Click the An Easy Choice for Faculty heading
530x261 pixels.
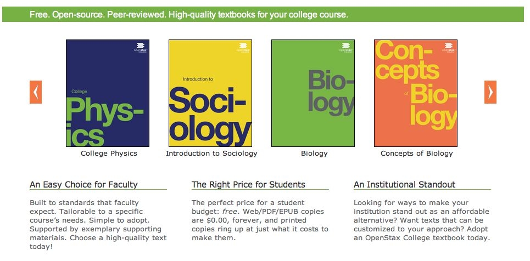click(x=83, y=185)
